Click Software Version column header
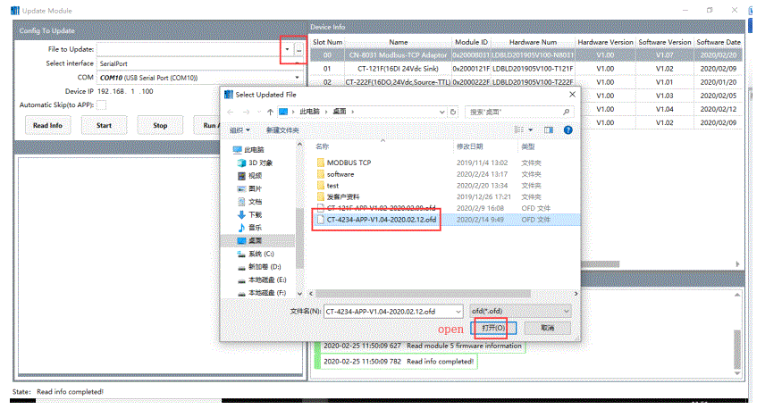765x409 pixels. [x=665, y=42]
